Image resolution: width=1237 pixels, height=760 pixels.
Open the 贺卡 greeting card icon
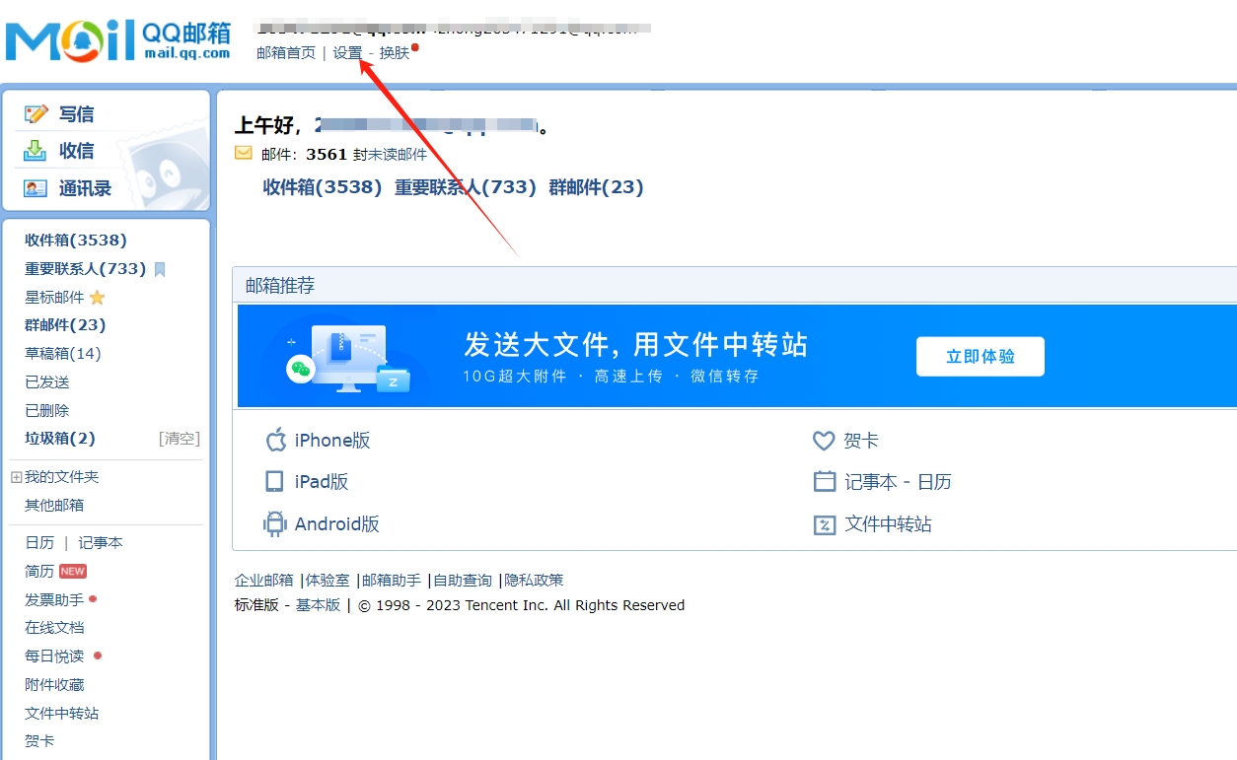click(x=825, y=441)
